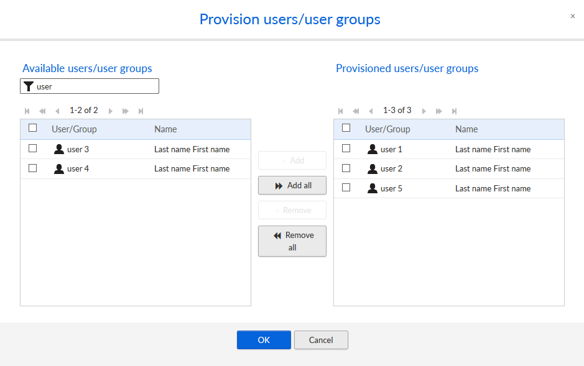Confirm with the OK button

point(264,340)
